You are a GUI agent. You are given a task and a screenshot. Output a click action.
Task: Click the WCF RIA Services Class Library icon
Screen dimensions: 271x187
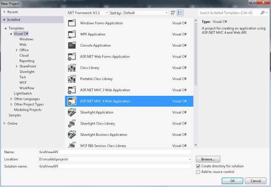pyautogui.click(x=72, y=145)
